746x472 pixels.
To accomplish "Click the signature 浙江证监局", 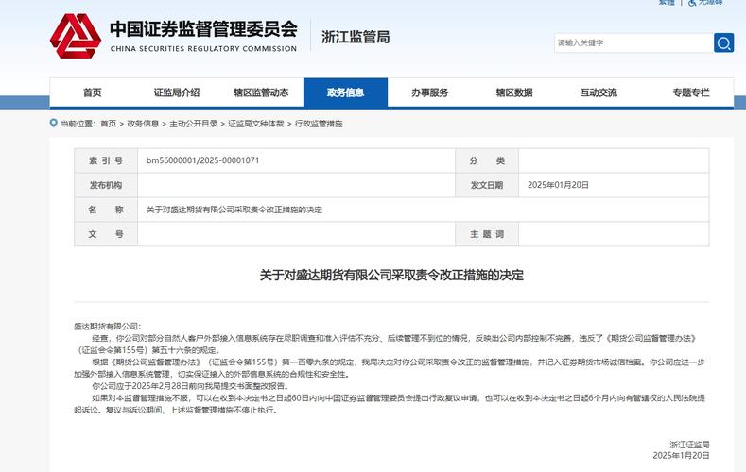I will (689, 445).
